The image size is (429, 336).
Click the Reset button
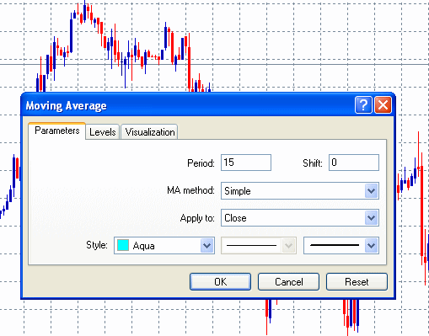[x=357, y=281]
